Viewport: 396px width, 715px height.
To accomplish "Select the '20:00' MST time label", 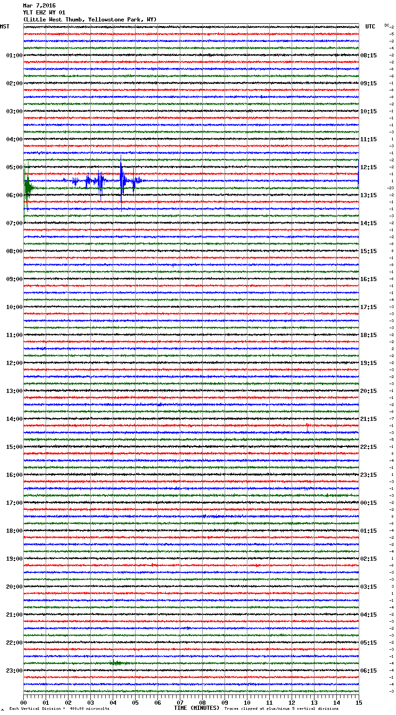I will pos(14,587).
